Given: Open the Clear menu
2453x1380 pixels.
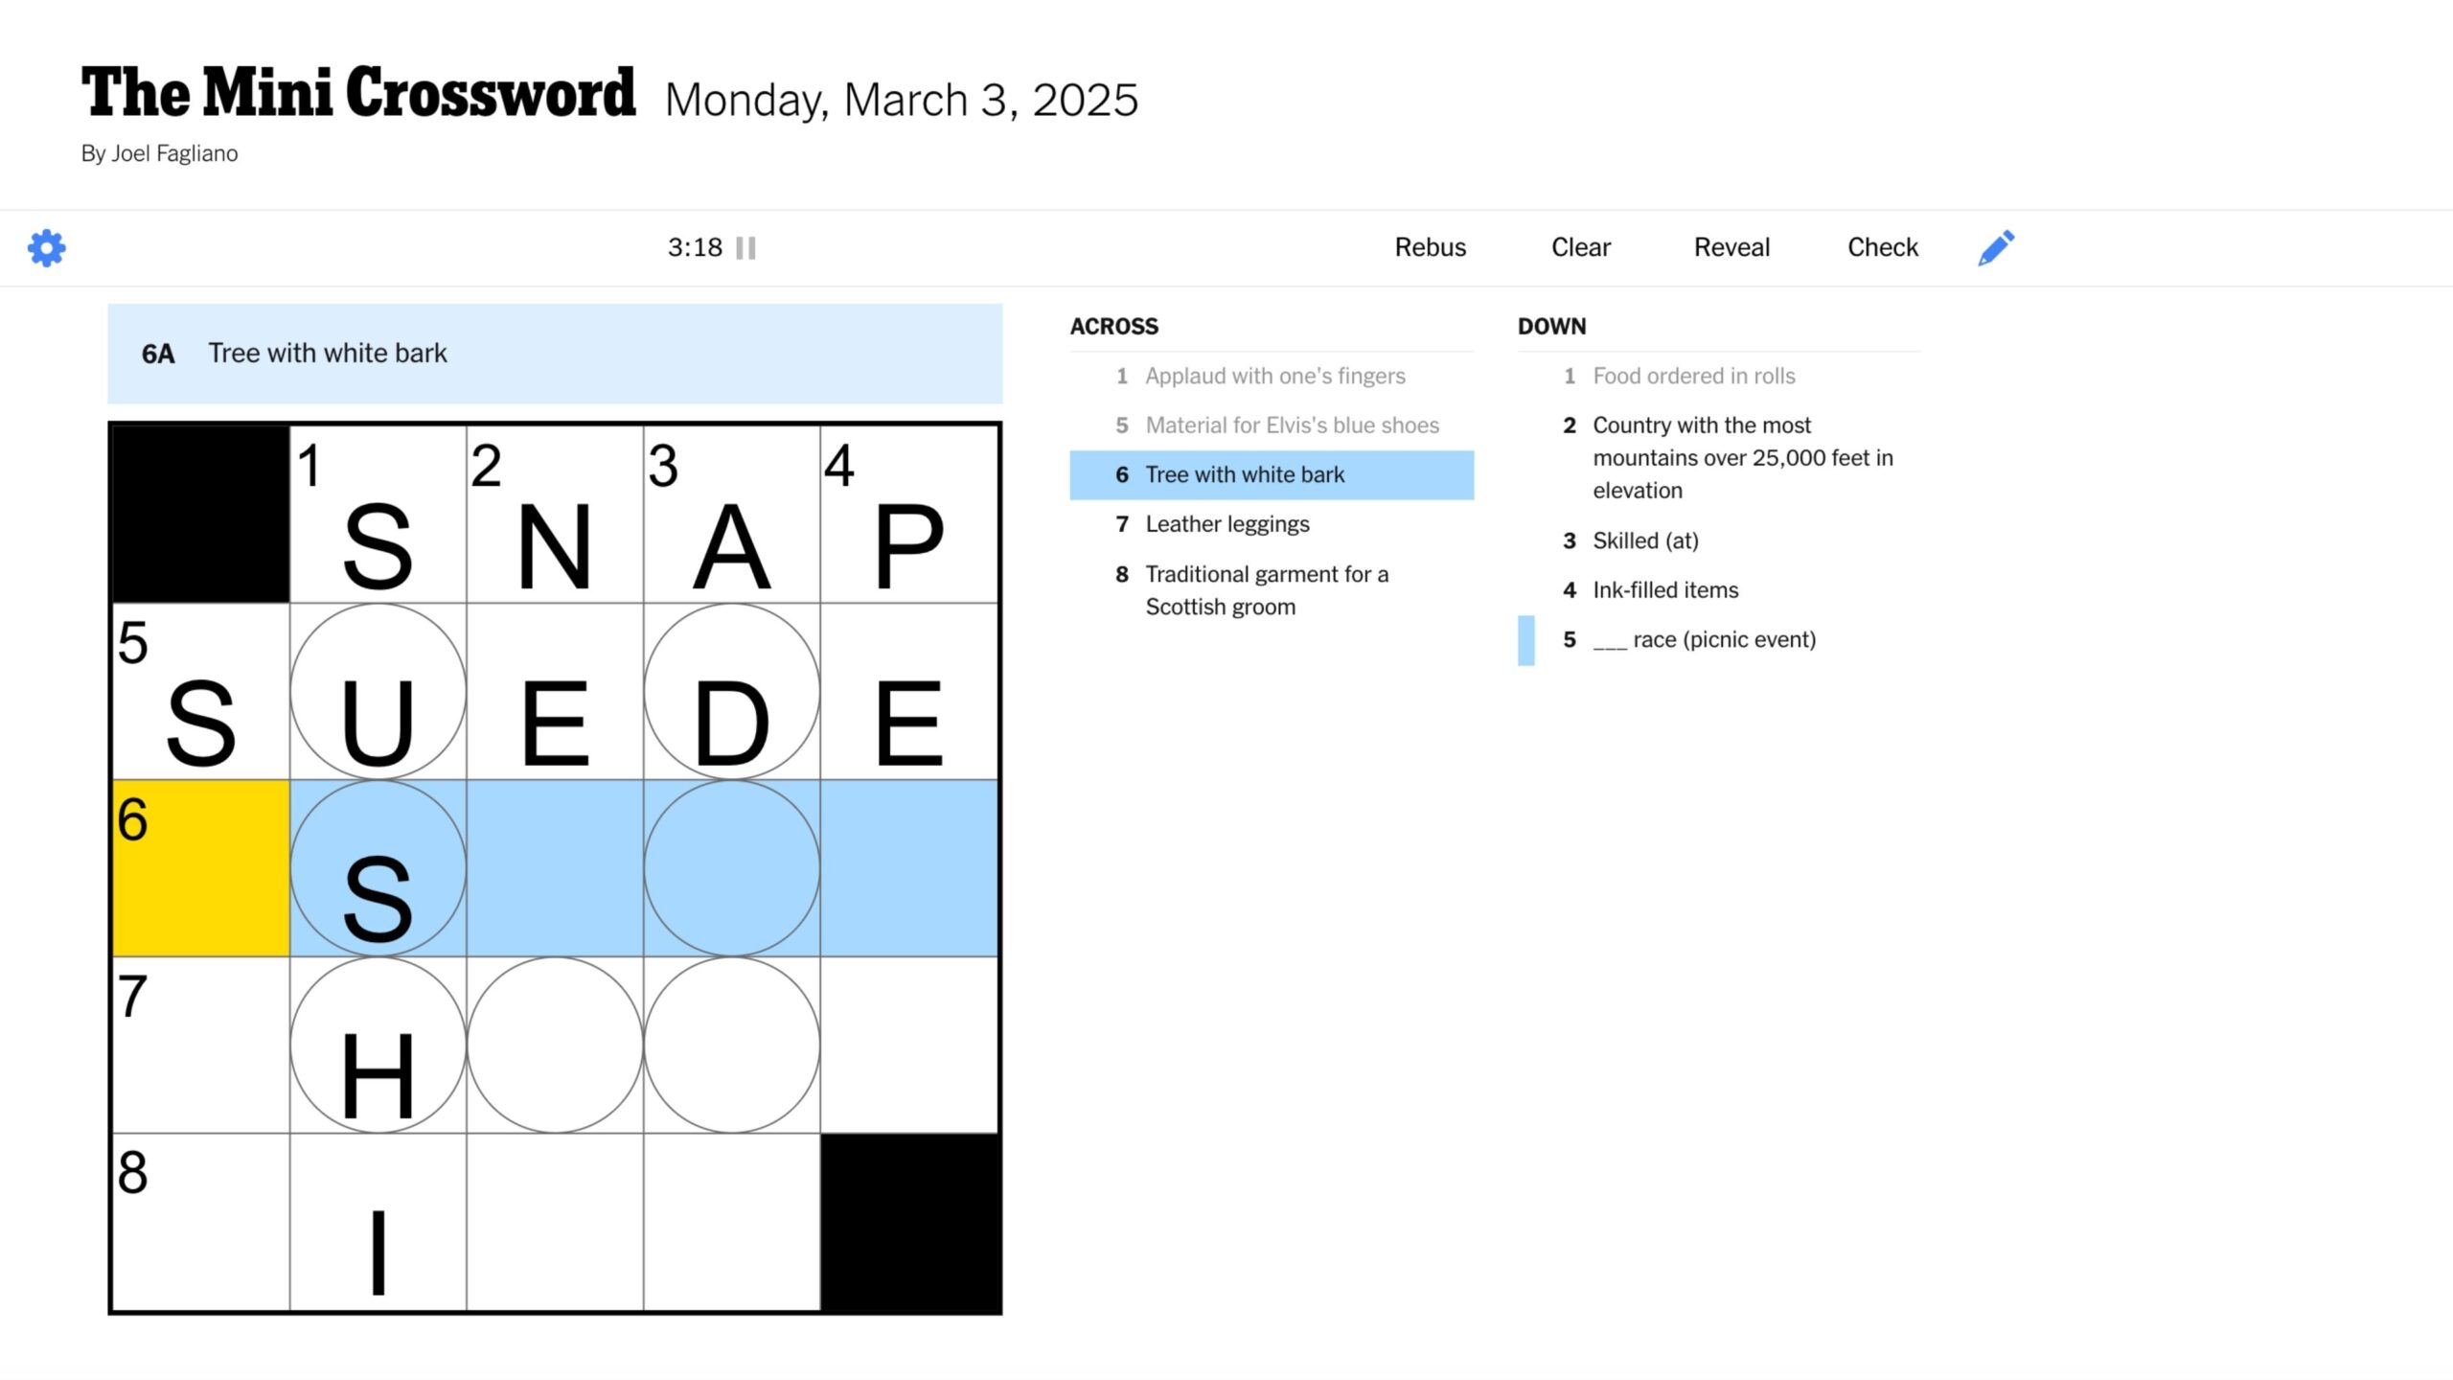Looking at the screenshot, I should click(1580, 247).
